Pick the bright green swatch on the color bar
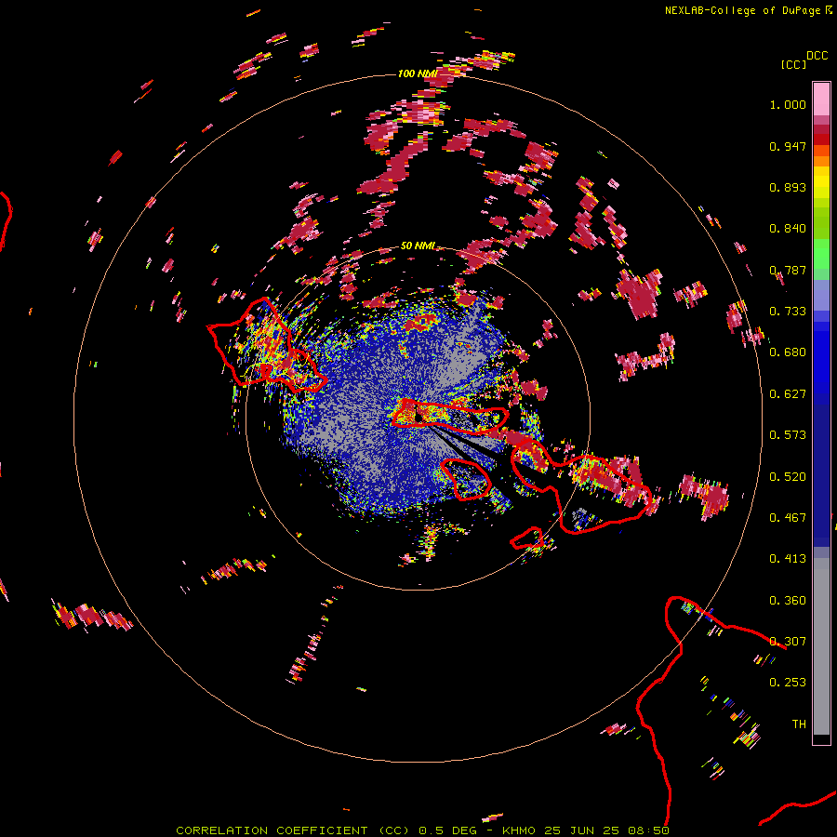The image size is (837, 837). point(821,254)
